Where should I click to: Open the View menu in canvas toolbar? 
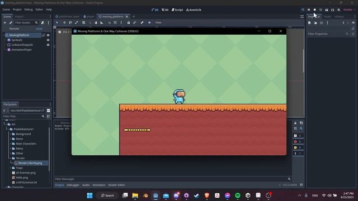(x=158, y=22)
